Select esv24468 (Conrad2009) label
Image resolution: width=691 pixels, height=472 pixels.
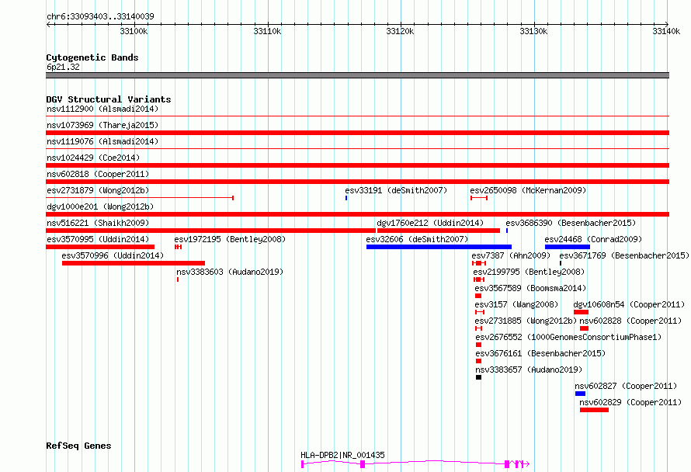pyautogui.click(x=593, y=239)
